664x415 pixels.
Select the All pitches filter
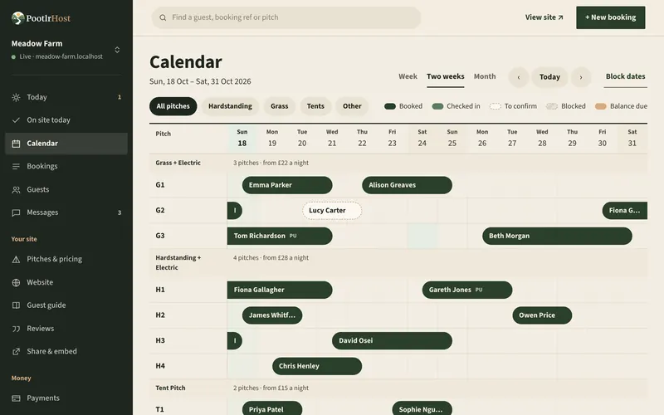tap(173, 106)
